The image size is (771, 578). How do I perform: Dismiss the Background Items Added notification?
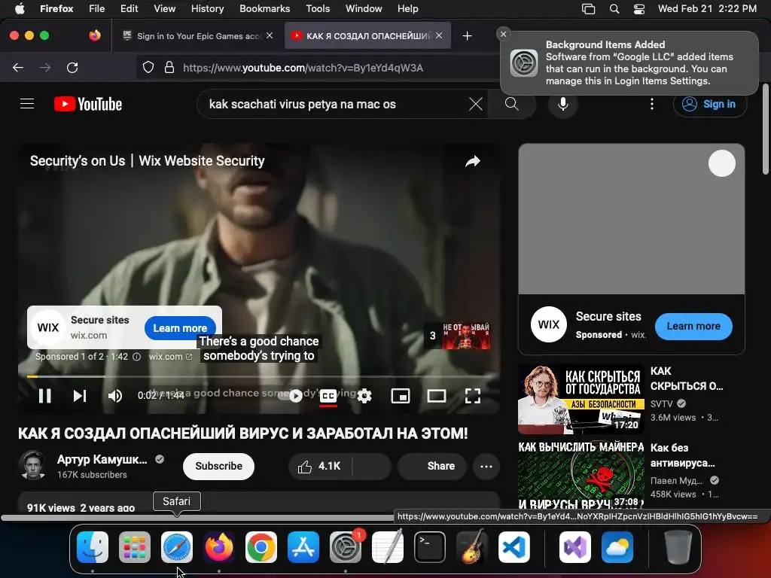click(x=503, y=34)
